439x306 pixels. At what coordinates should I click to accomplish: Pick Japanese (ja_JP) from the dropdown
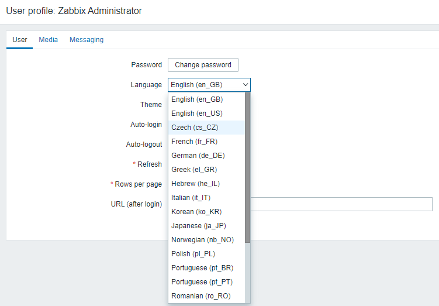(199, 226)
